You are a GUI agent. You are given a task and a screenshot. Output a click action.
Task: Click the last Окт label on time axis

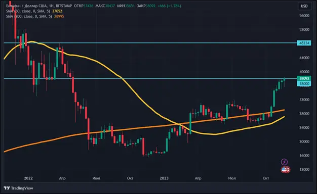(x=266, y=178)
